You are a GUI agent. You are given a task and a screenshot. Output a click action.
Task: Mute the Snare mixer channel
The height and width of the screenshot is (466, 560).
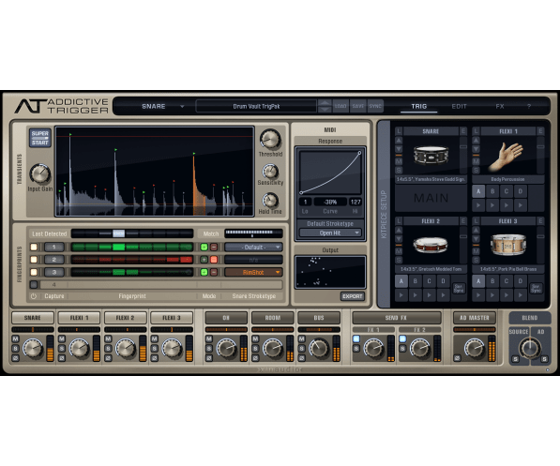15,338
